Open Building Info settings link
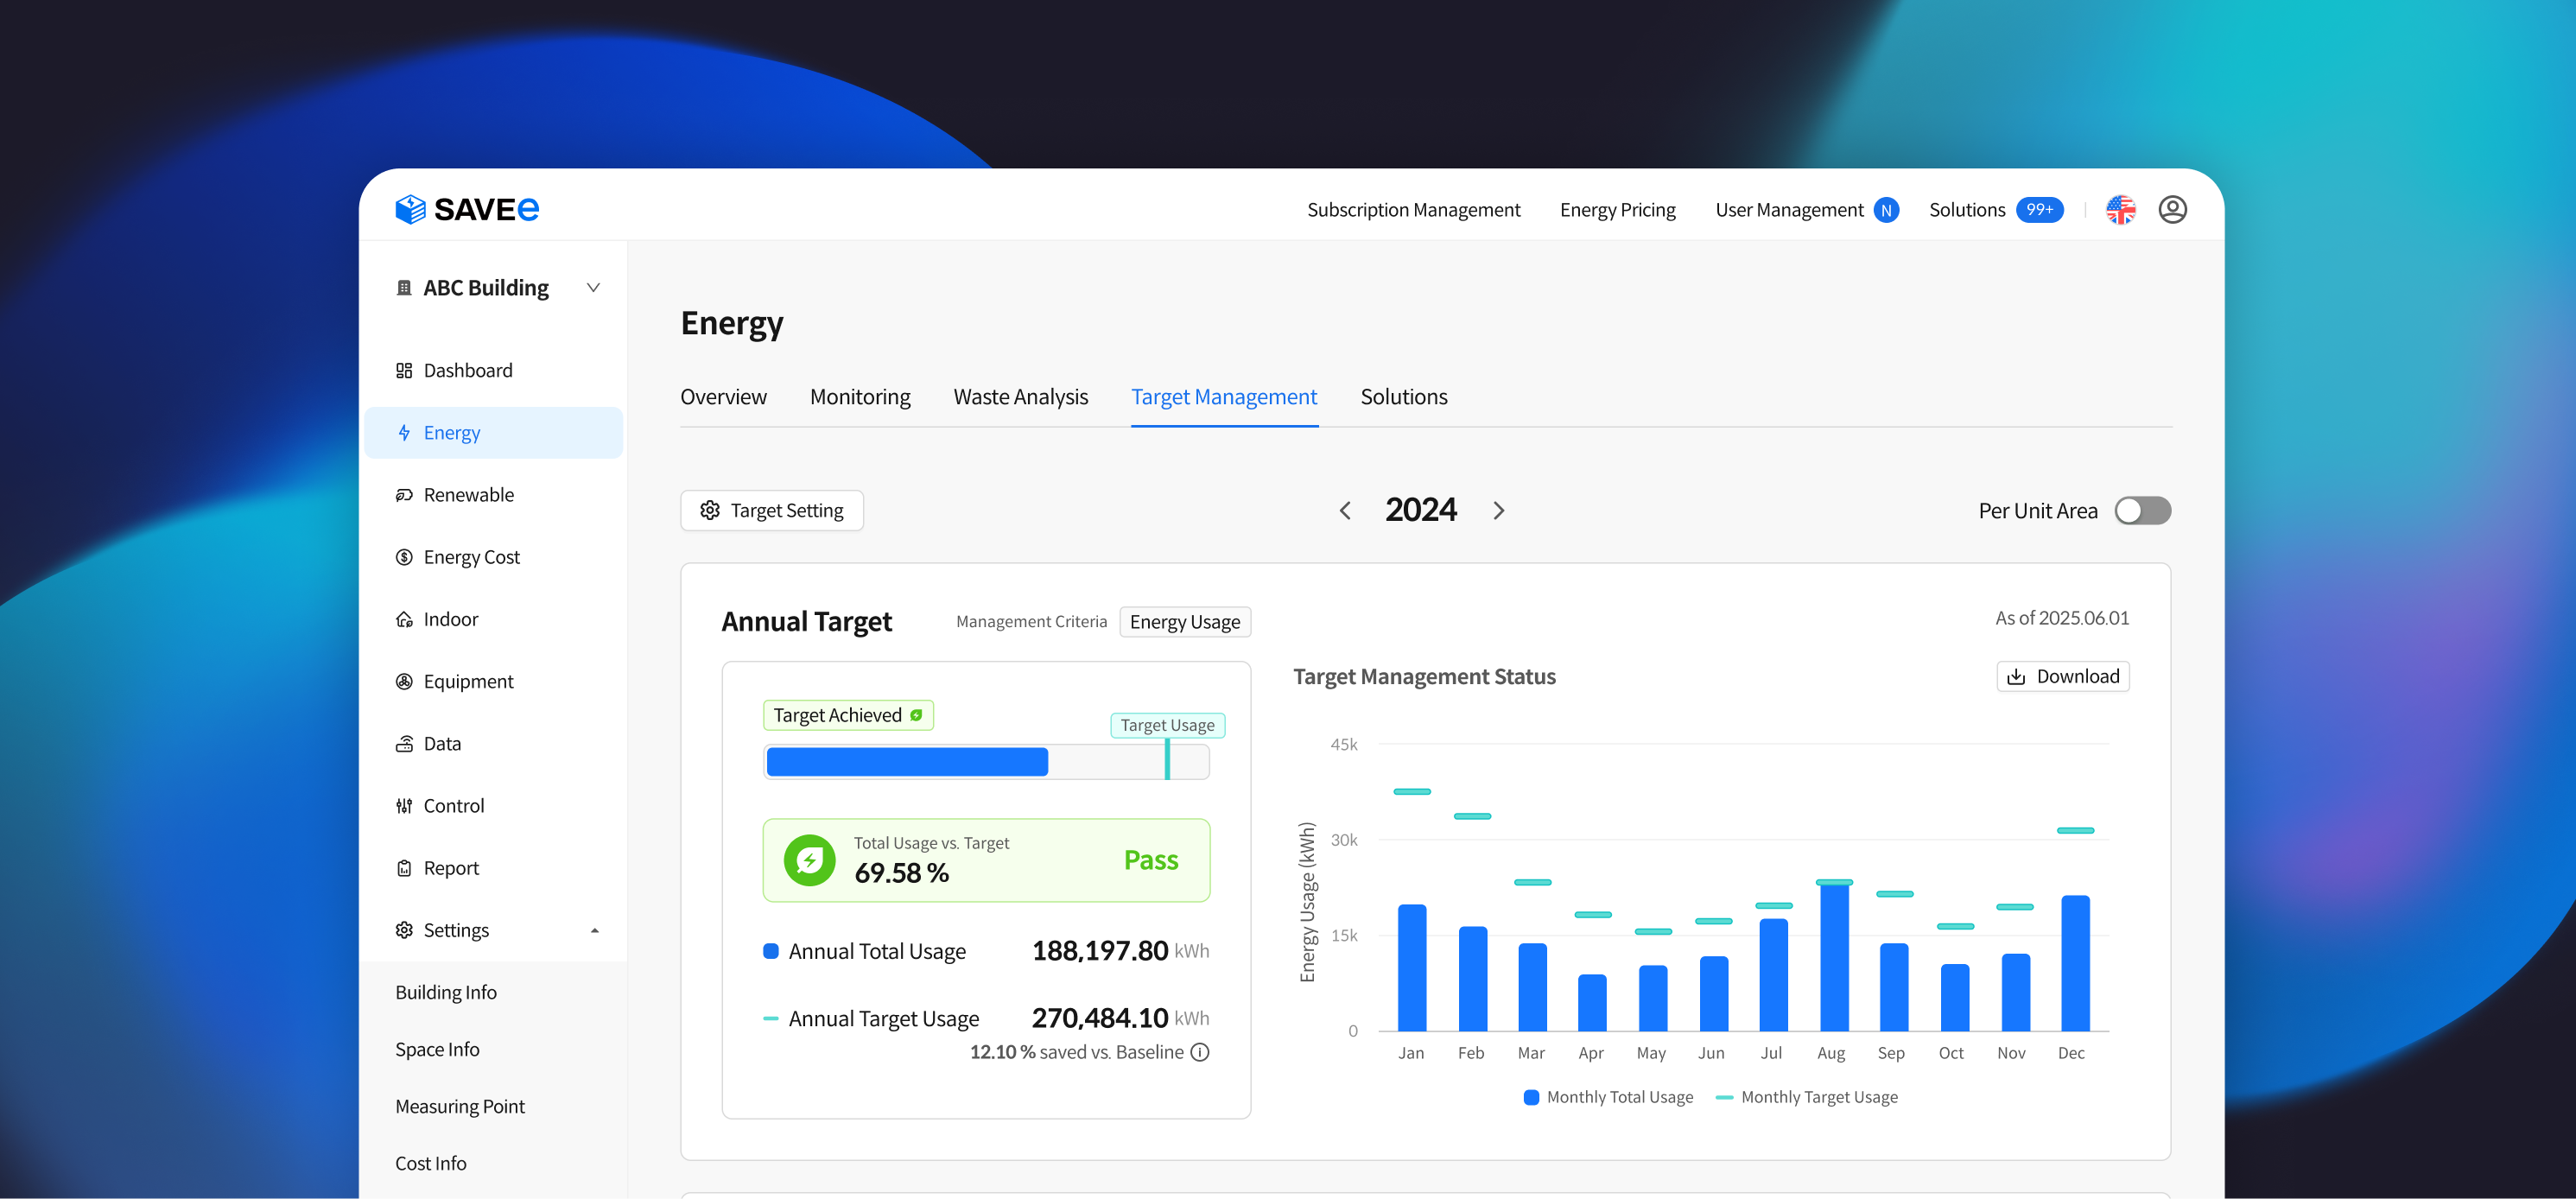 (445, 992)
